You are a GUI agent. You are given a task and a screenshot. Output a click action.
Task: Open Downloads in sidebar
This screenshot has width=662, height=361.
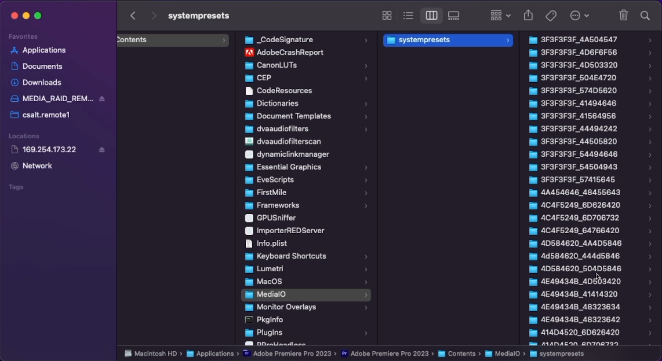[x=42, y=83]
